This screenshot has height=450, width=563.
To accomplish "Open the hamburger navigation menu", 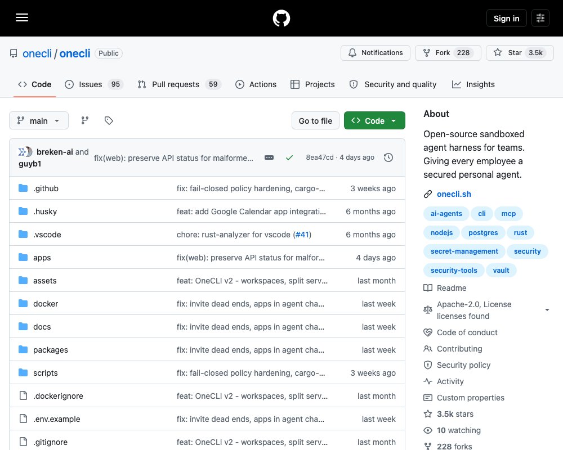I will tap(22, 18).
